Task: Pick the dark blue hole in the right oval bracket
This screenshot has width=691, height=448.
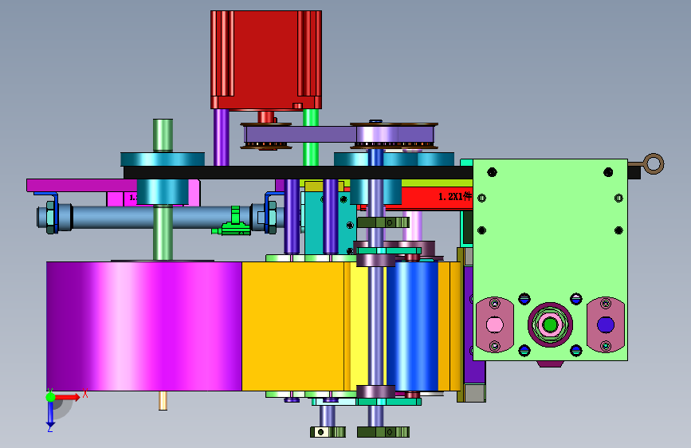Action: point(606,325)
